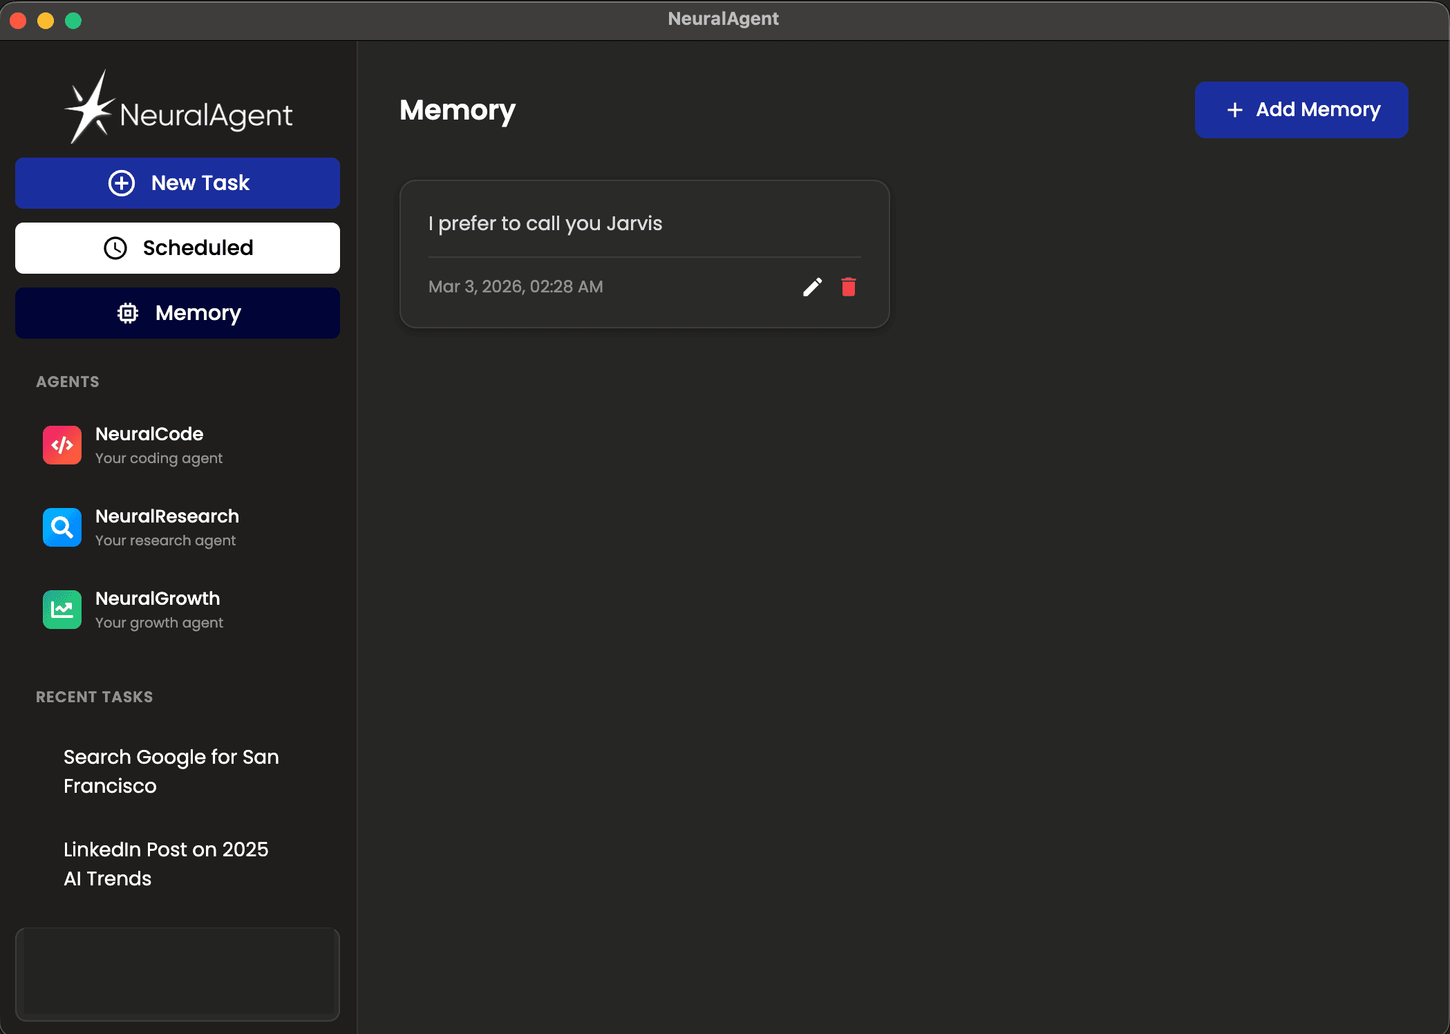Screen dimensions: 1450x1034
Task: Select NeuralResearch from the Agents list
Action: click(167, 527)
